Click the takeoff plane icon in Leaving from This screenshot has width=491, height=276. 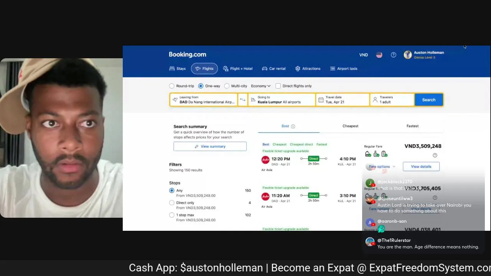(175, 100)
